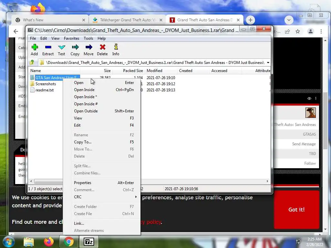The height and width of the screenshot is (248, 331).
Task: Click the uploader avatar thumbnail
Action: click(x=311, y=113)
